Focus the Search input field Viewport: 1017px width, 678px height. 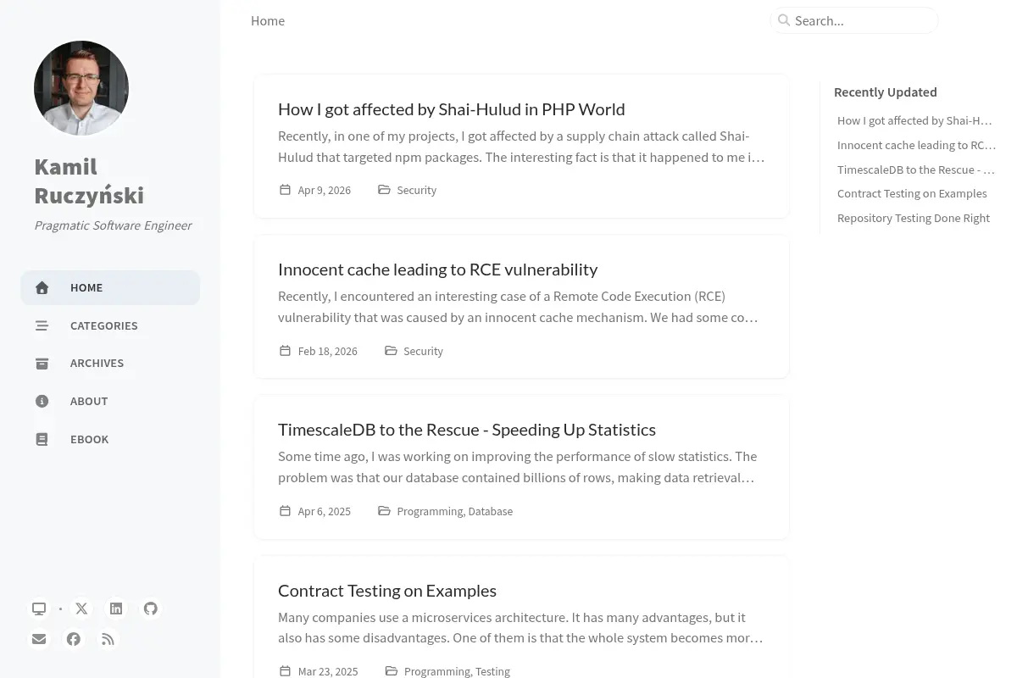[x=854, y=20]
